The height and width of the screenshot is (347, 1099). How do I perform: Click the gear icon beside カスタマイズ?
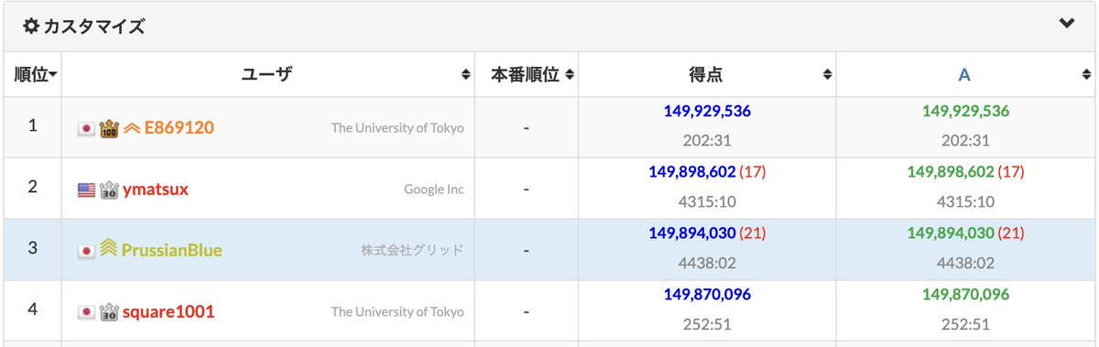pyautogui.click(x=31, y=27)
